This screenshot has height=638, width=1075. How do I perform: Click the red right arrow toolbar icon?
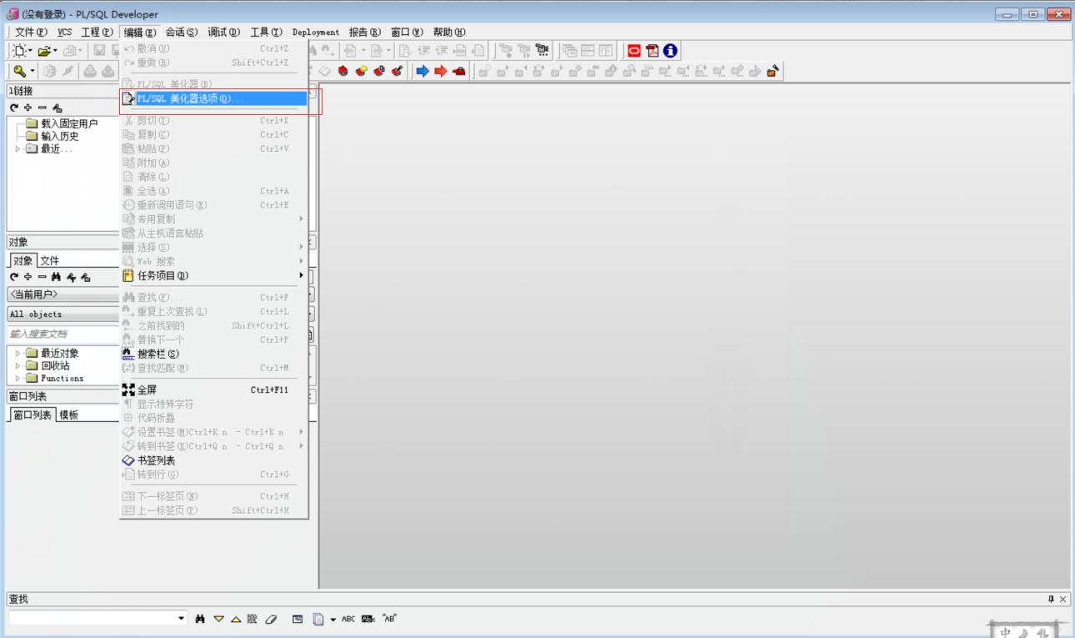[441, 72]
